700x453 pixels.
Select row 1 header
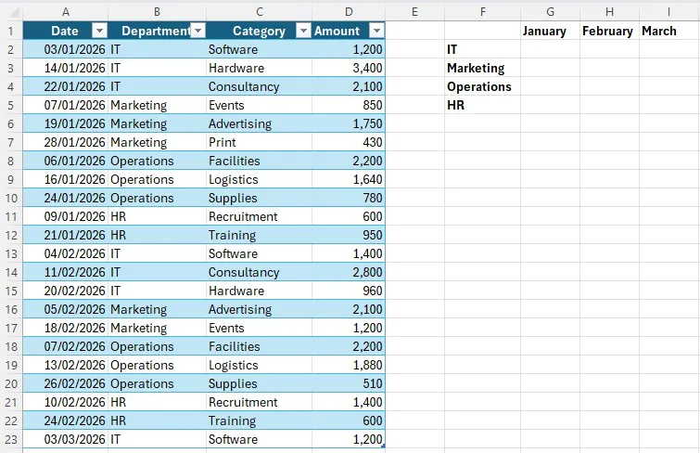(11, 31)
